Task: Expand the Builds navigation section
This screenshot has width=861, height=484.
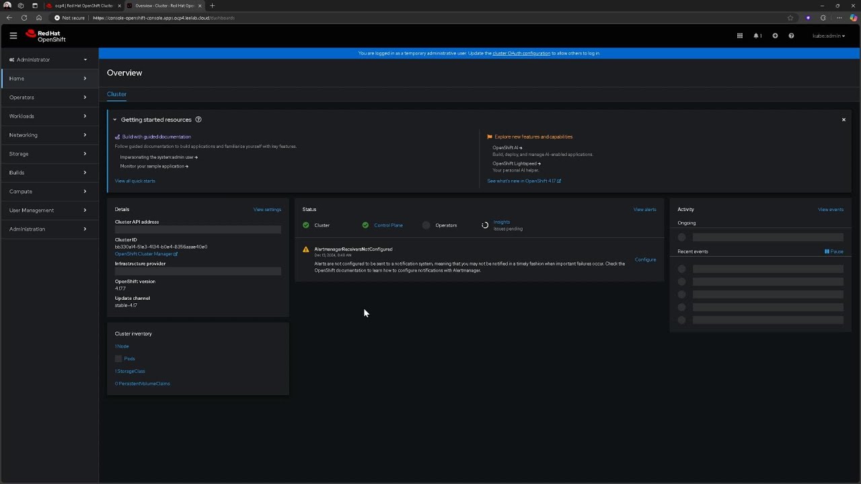Action: (x=48, y=173)
